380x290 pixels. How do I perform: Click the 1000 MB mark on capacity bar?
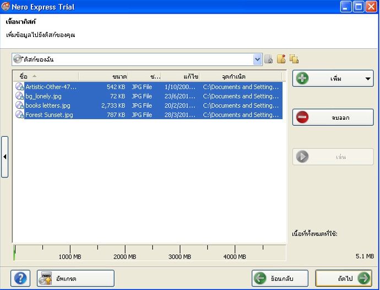coord(70,256)
